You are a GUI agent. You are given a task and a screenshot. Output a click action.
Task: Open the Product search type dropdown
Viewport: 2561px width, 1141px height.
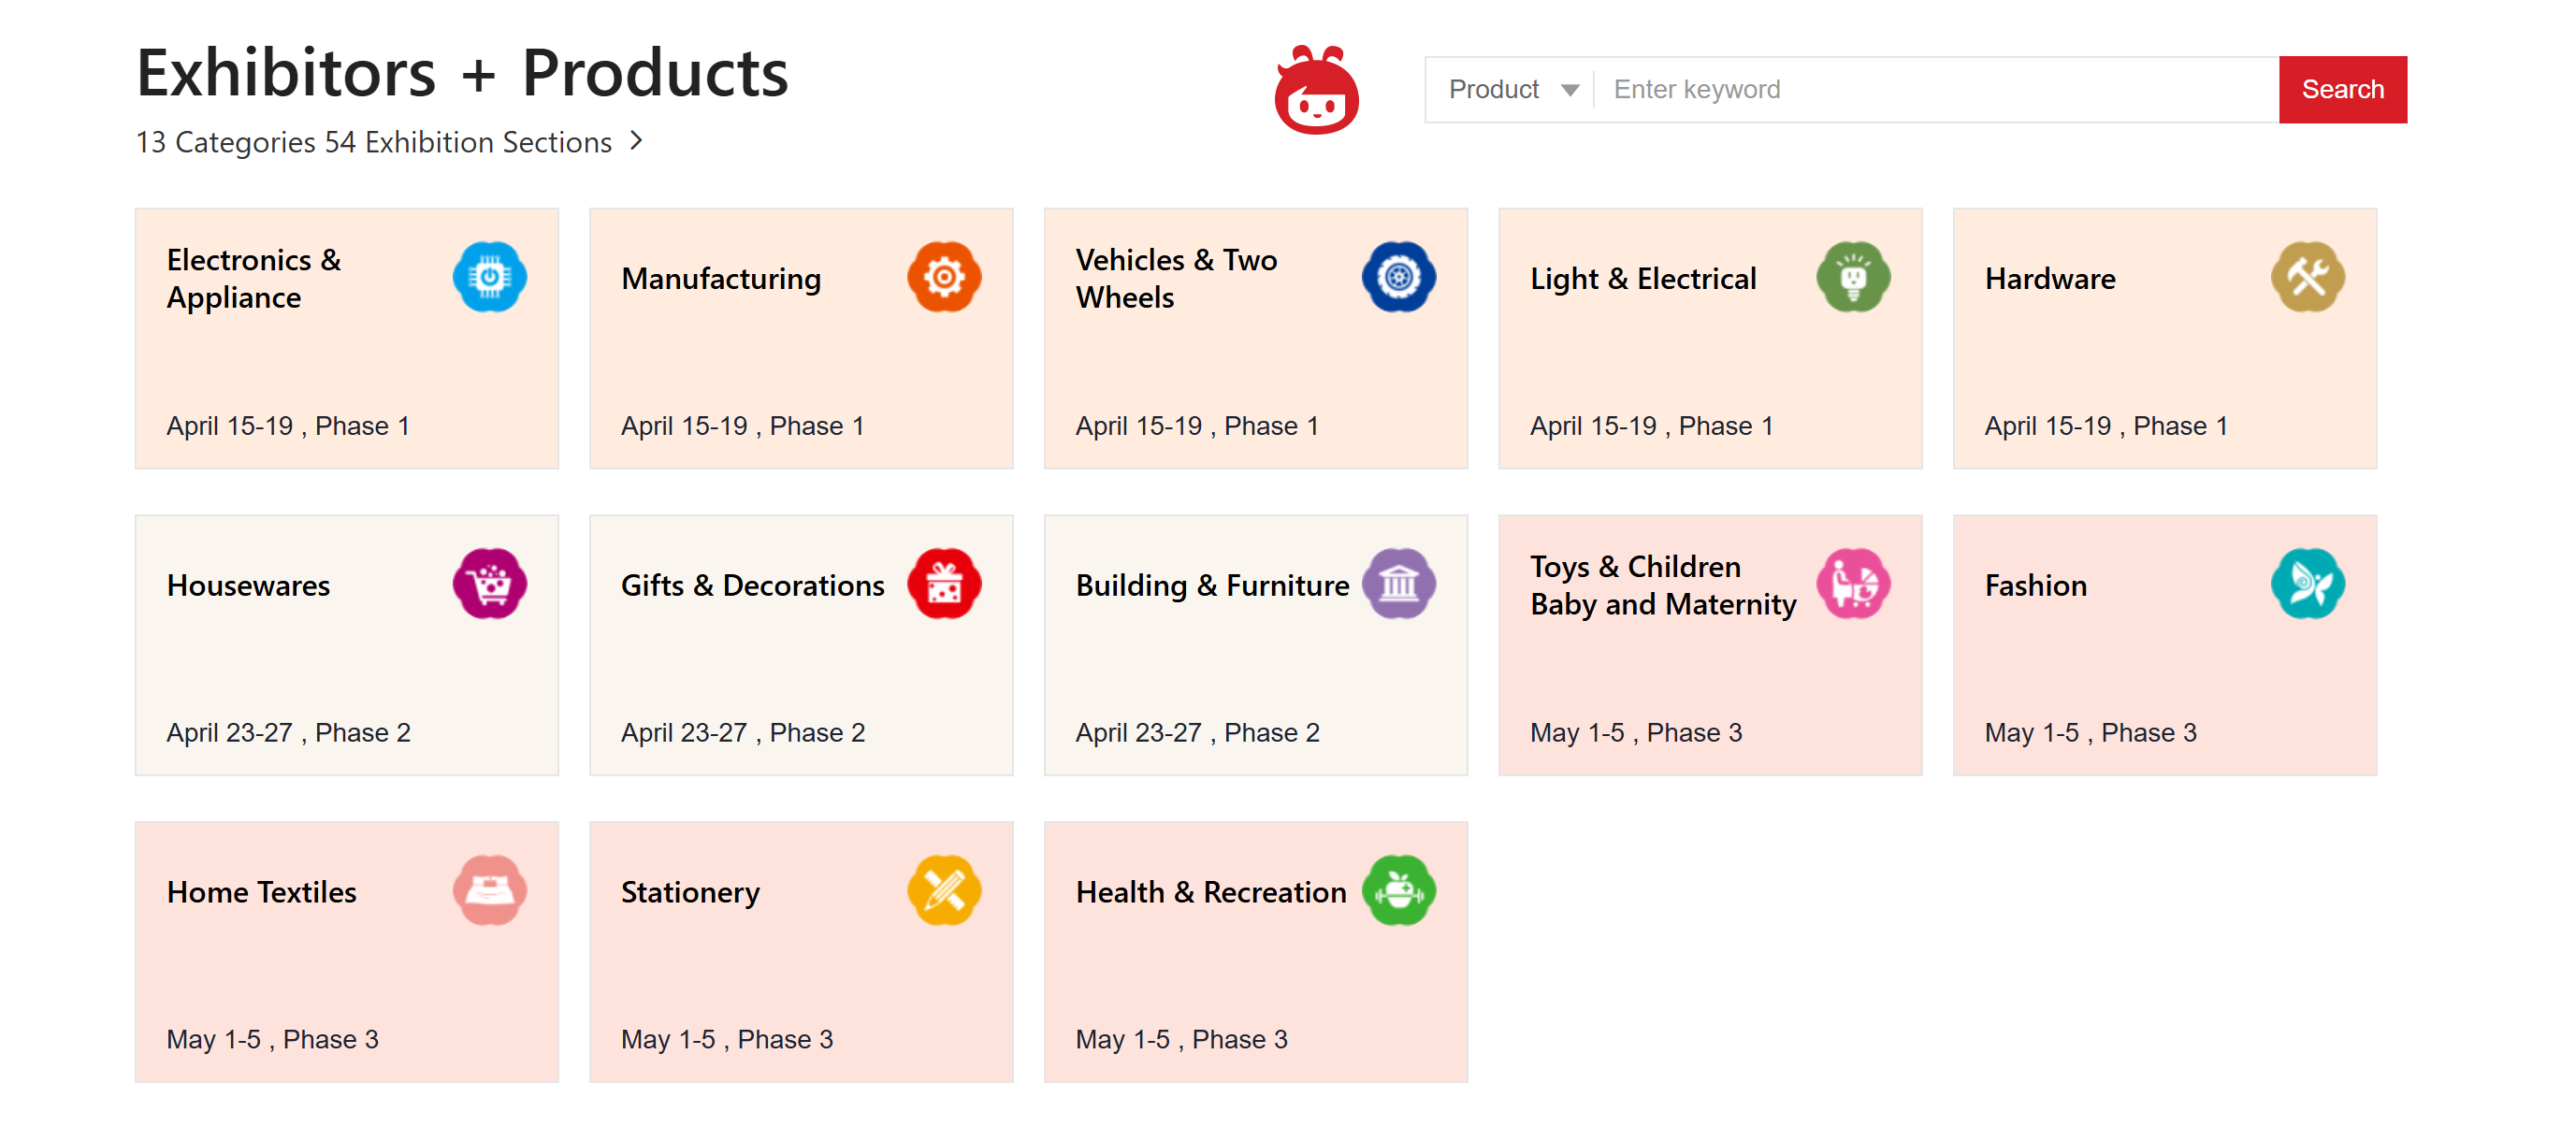(x=1512, y=90)
